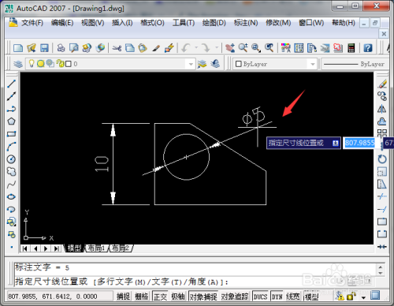Open the DesignCenter icon
Screen dimensions: 394x306
[x=299, y=48]
